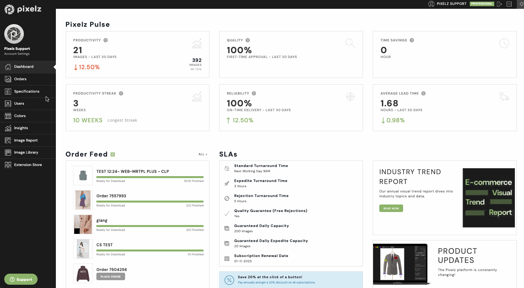524x288 pixels.
Task: Click the giang order title
Action: pyautogui.click(x=102, y=220)
